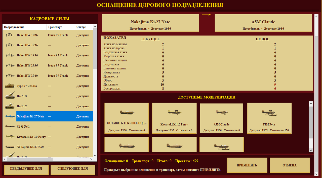Click the Доступно status of the G3M Nell row
The width and height of the screenshot is (322, 178).
click(x=83, y=127)
